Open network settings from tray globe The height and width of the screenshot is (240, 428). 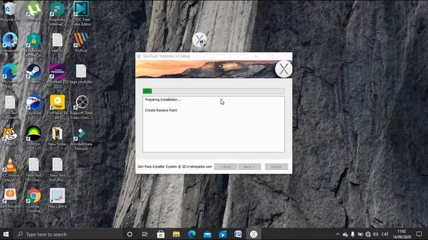(368, 234)
